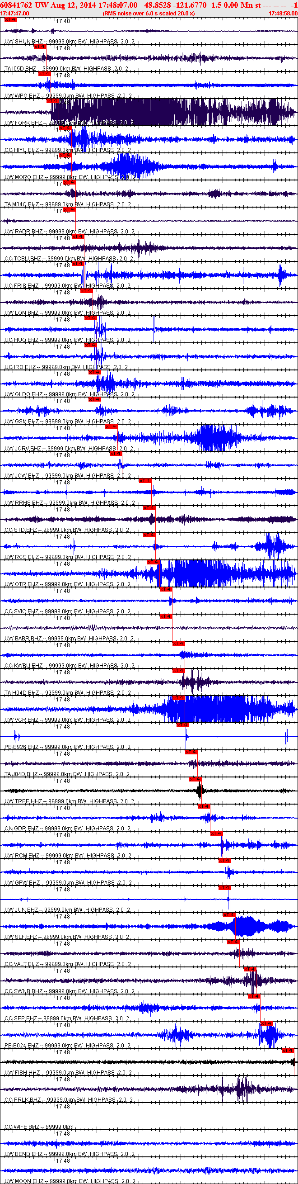
Task: Click the station label UW SLF EHZ
Action: tap(22, 937)
